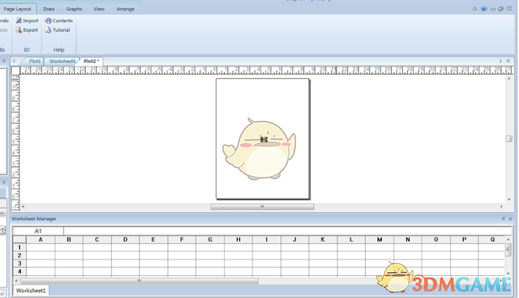Click the bird image on the plot page
Screen dimensions: 519x298
[260, 149]
